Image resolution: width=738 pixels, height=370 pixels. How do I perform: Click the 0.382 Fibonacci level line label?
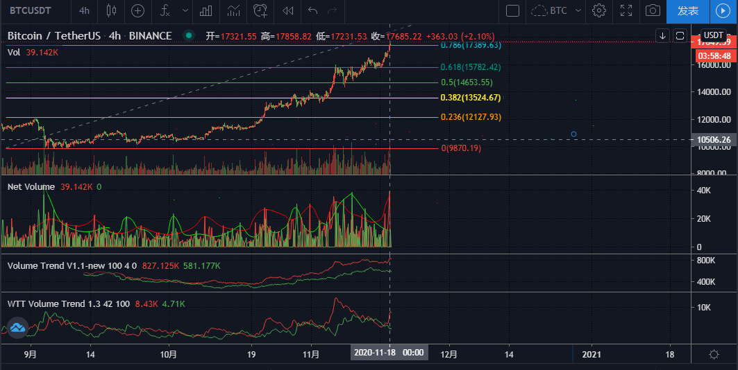coord(470,98)
